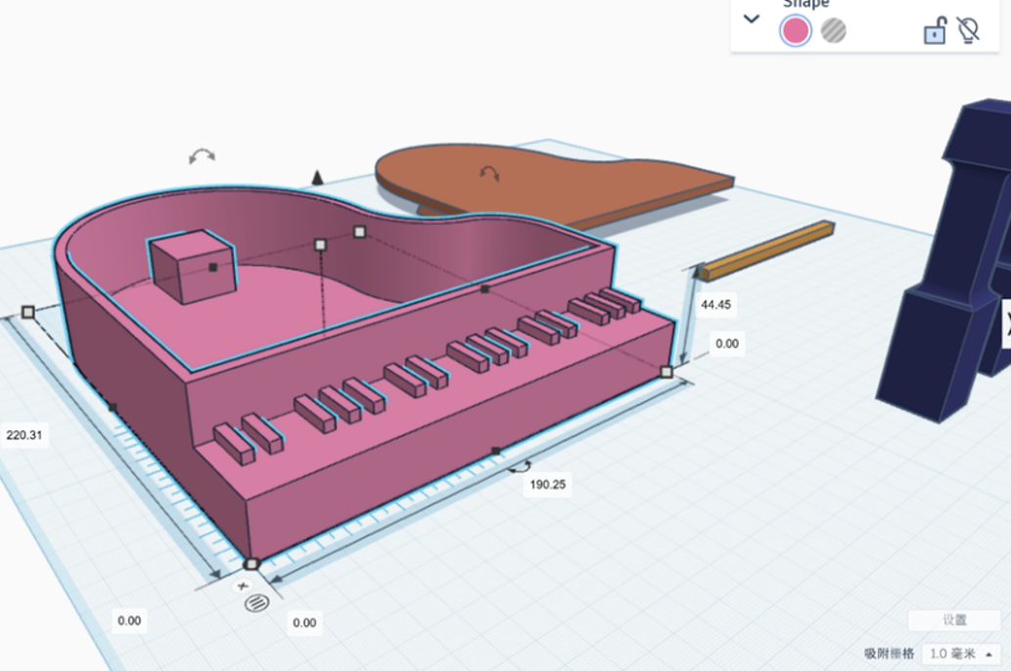Click the black midpoint handle on front edge
The height and width of the screenshot is (671, 1011).
(495, 451)
